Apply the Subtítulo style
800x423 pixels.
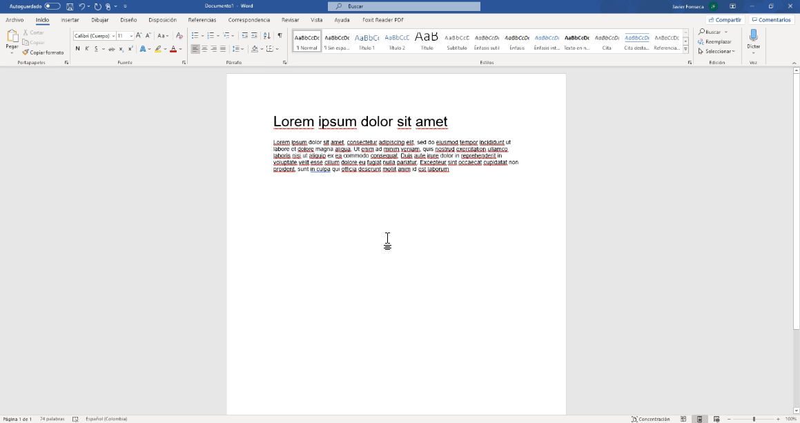pyautogui.click(x=457, y=42)
